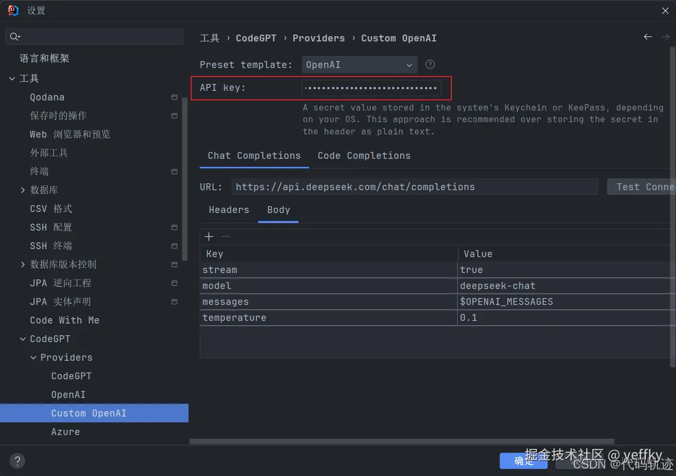
Task: Click the project-level icon beside Qodana
Action: pos(174,97)
